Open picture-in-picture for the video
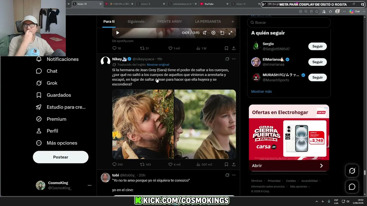This screenshot has width=367, height=206. (222, 33)
